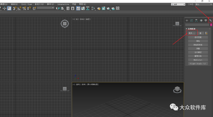Open the front viewport [+] menu
The image size is (213, 117).
click(x=74, y=19)
